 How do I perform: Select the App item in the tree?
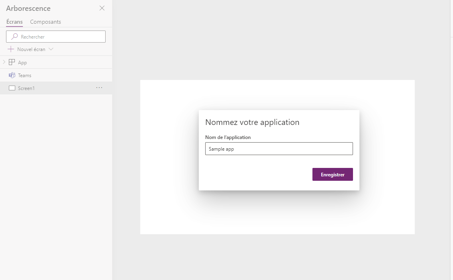click(56, 62)
